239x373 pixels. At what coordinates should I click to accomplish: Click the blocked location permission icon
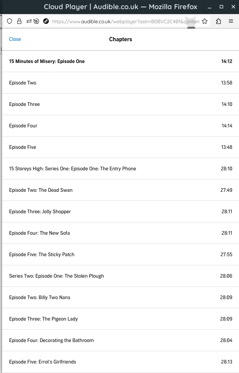[x=38, y=21]
